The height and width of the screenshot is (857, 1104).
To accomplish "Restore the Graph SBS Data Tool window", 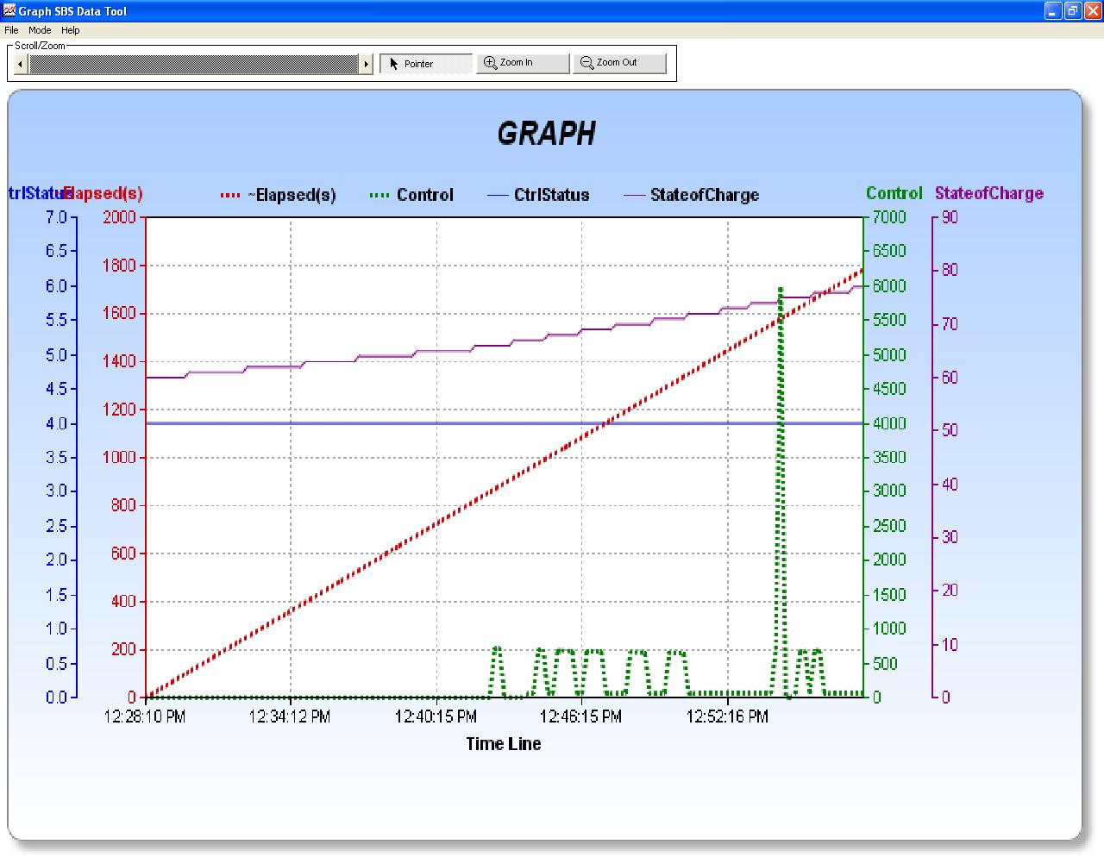I will [x=1073, y=10].
